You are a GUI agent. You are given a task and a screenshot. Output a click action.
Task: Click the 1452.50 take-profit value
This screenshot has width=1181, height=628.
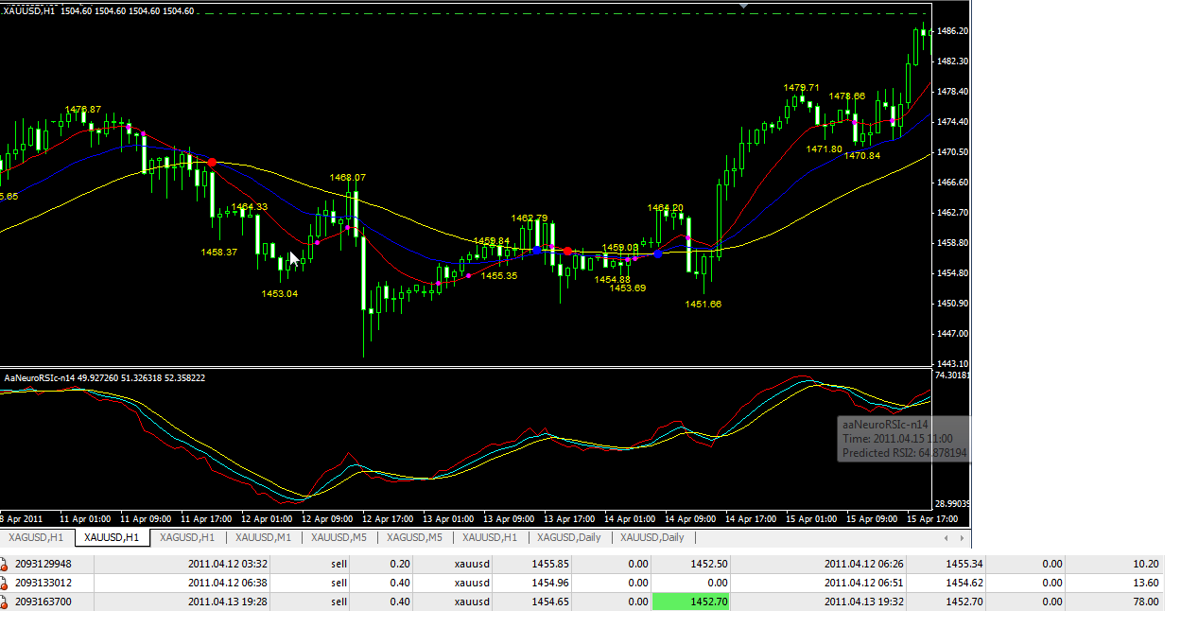point(708,564)
